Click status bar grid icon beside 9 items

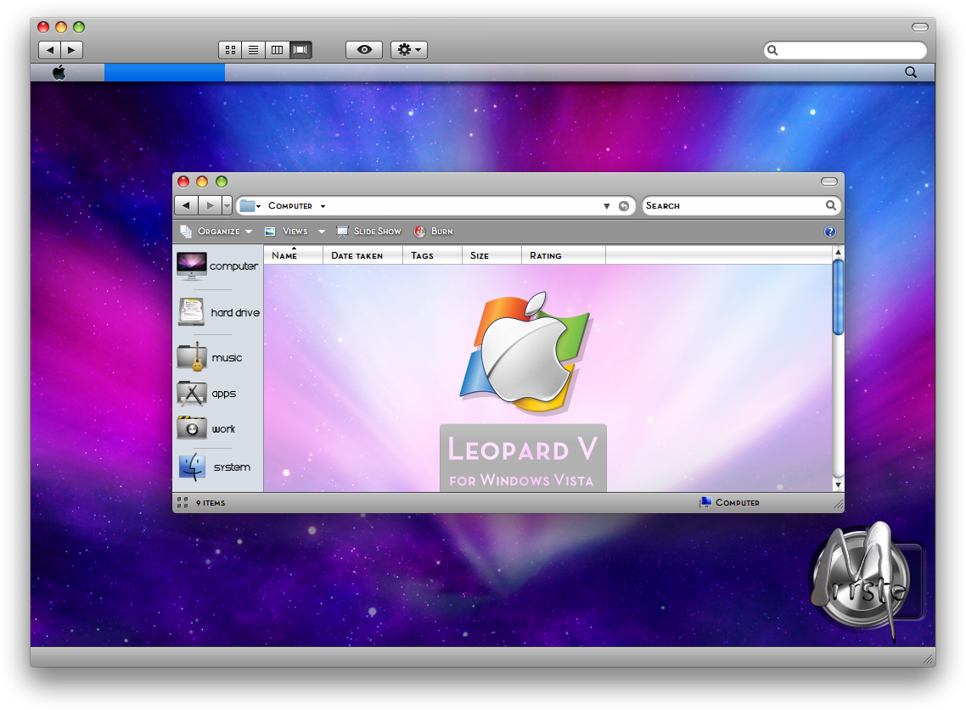point(183,503)
